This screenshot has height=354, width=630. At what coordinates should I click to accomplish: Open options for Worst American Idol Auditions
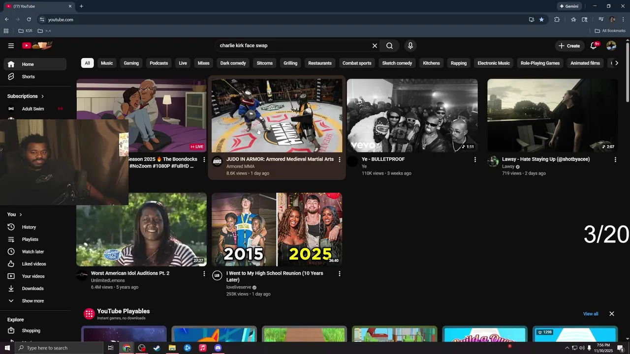[x=204, y=273]
